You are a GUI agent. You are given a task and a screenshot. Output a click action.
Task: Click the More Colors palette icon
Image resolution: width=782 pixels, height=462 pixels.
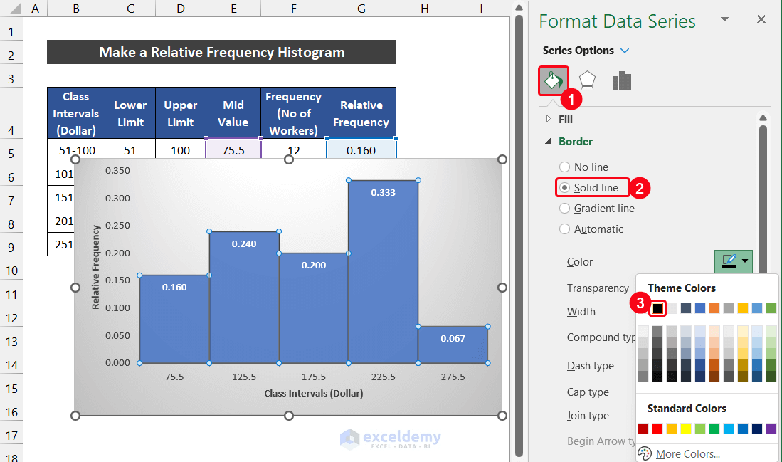click(x=645, y=453)
